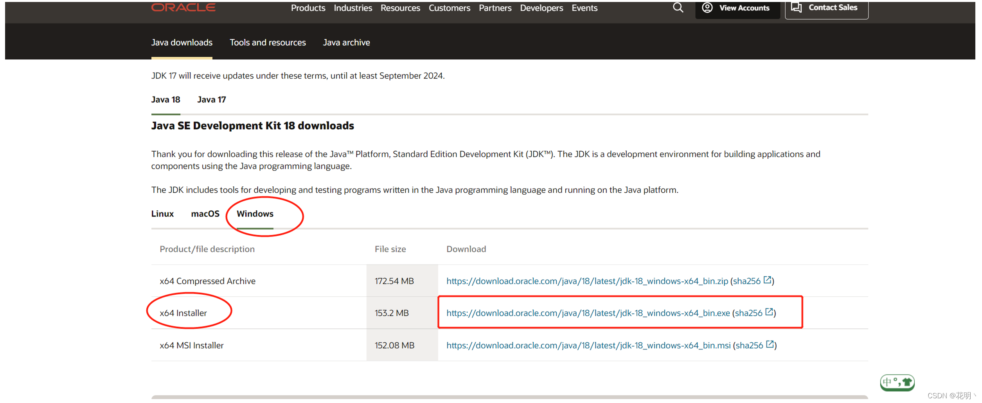This screenshot has height=403, width=982.
Task: Open the Industries menu
Action: [x=353, y=8]
